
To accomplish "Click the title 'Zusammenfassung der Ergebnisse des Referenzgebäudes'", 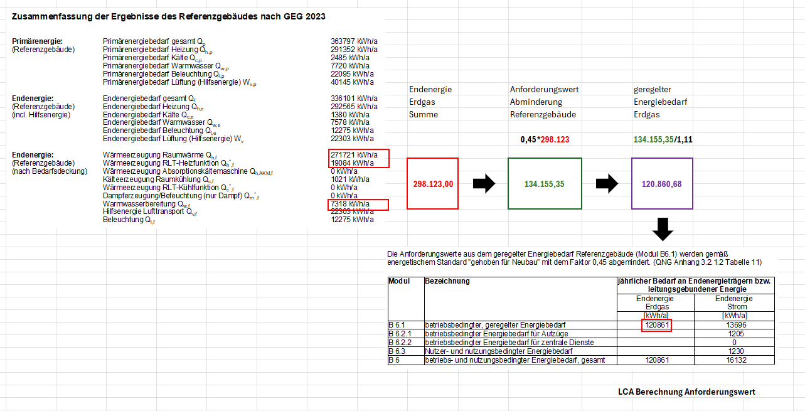I will click(x=168, y=16).
